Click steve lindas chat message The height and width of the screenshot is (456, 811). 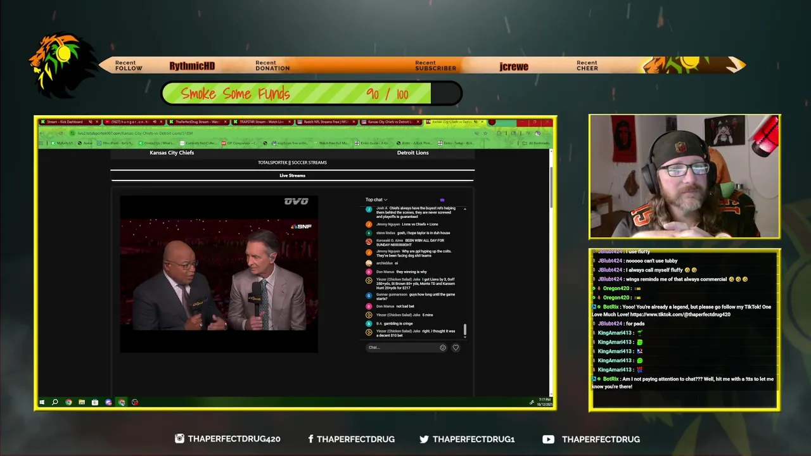[x=413, y=233]
